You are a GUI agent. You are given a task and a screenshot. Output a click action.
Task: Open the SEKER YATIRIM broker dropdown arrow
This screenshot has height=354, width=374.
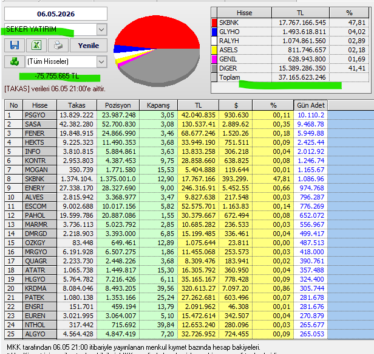point(101,30)
